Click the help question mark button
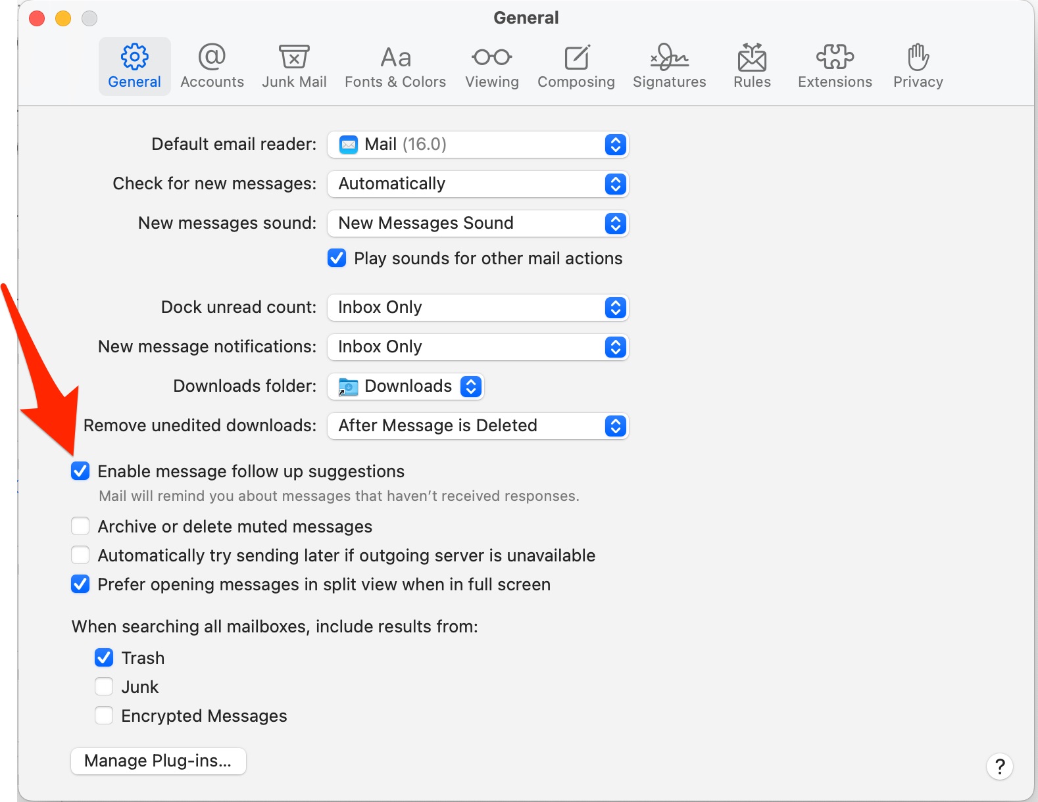This screenshot has width=1038, height=802. click(x=999, y=766)
